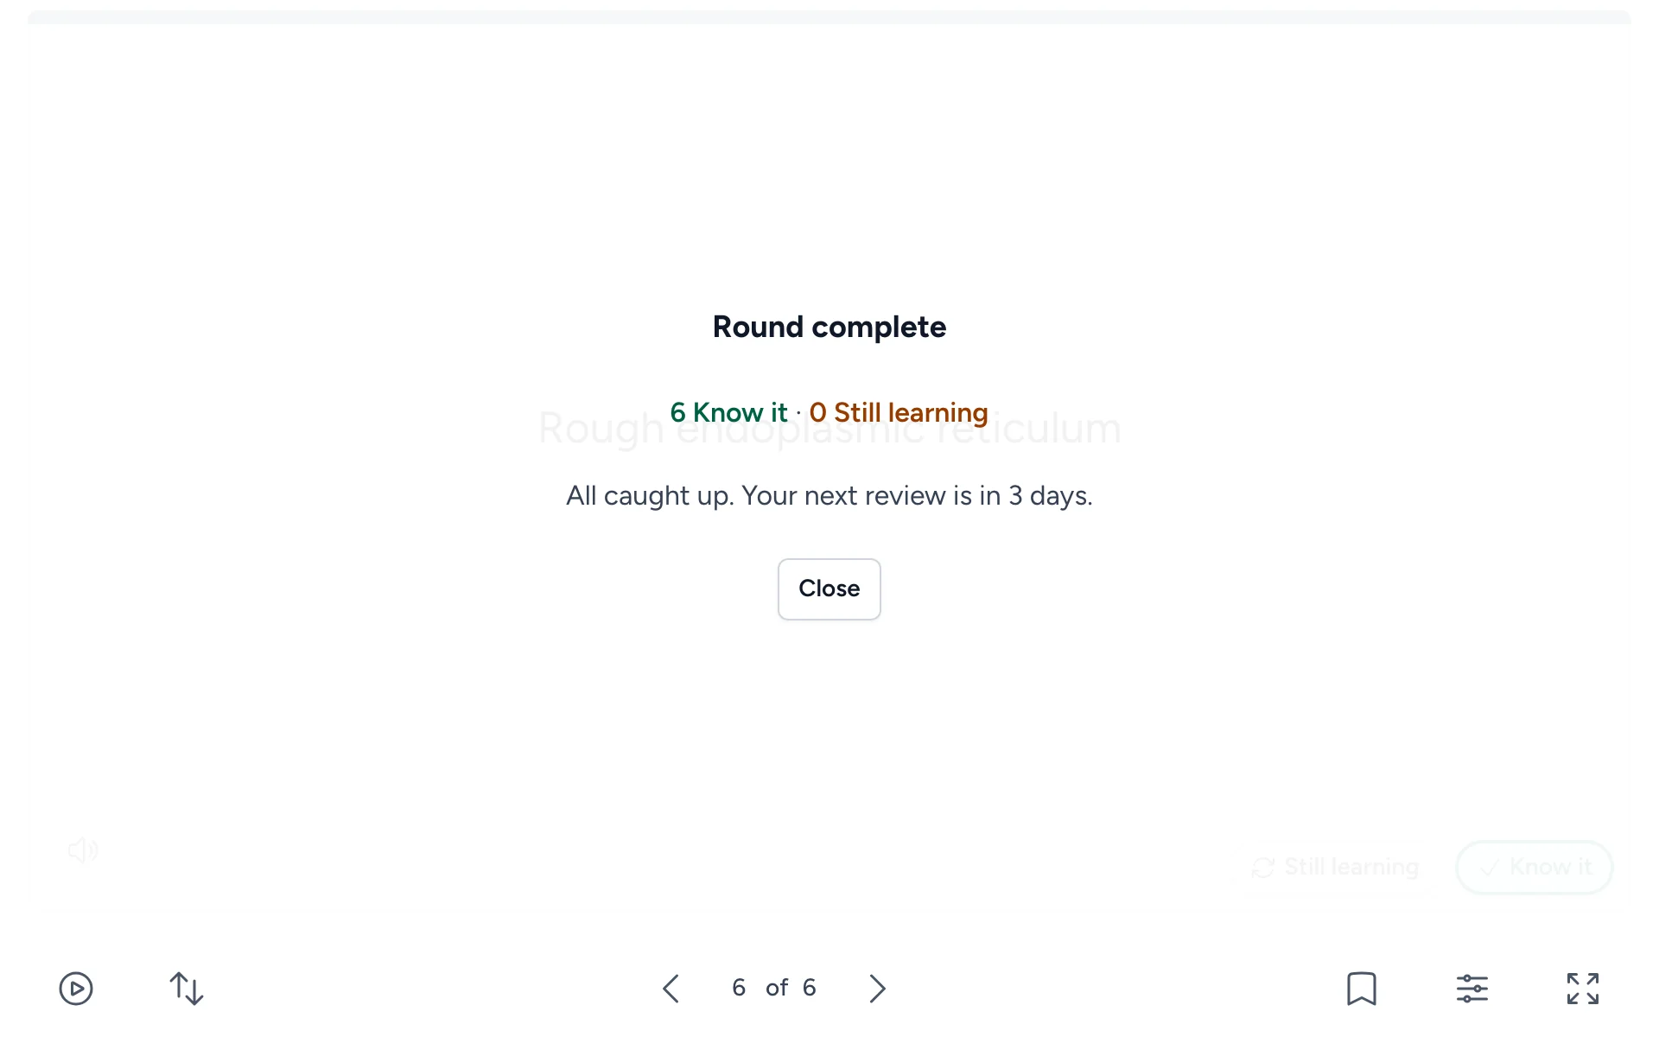
Task: Go to the previous card chevron
Action: [x=671, y=988]
